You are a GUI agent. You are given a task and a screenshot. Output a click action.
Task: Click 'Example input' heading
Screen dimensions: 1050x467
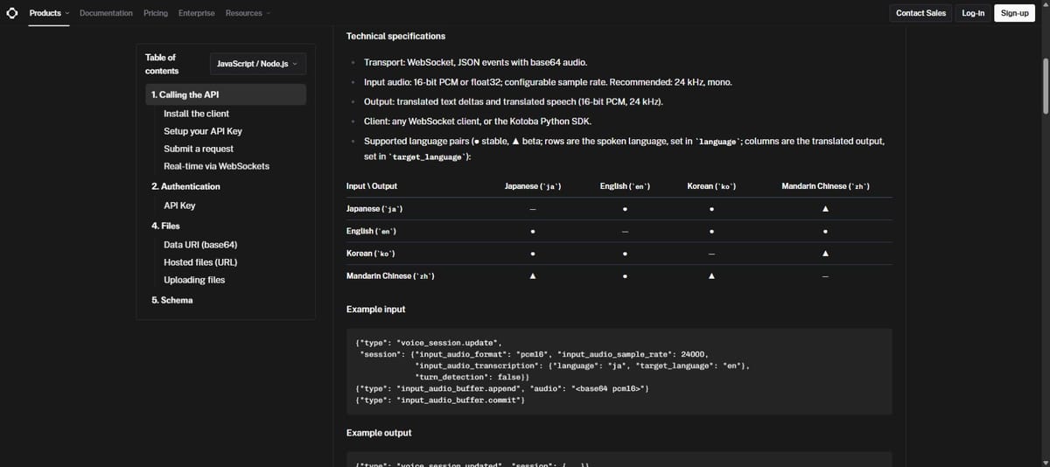click(376, 310)
